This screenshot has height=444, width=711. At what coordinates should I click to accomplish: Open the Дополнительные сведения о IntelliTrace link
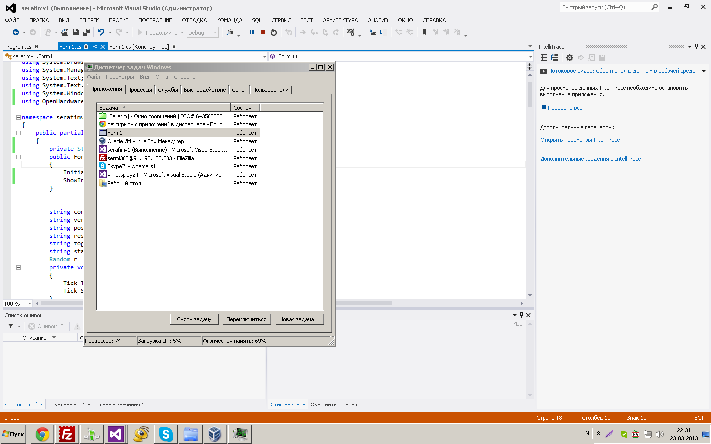tap(590, 159)
